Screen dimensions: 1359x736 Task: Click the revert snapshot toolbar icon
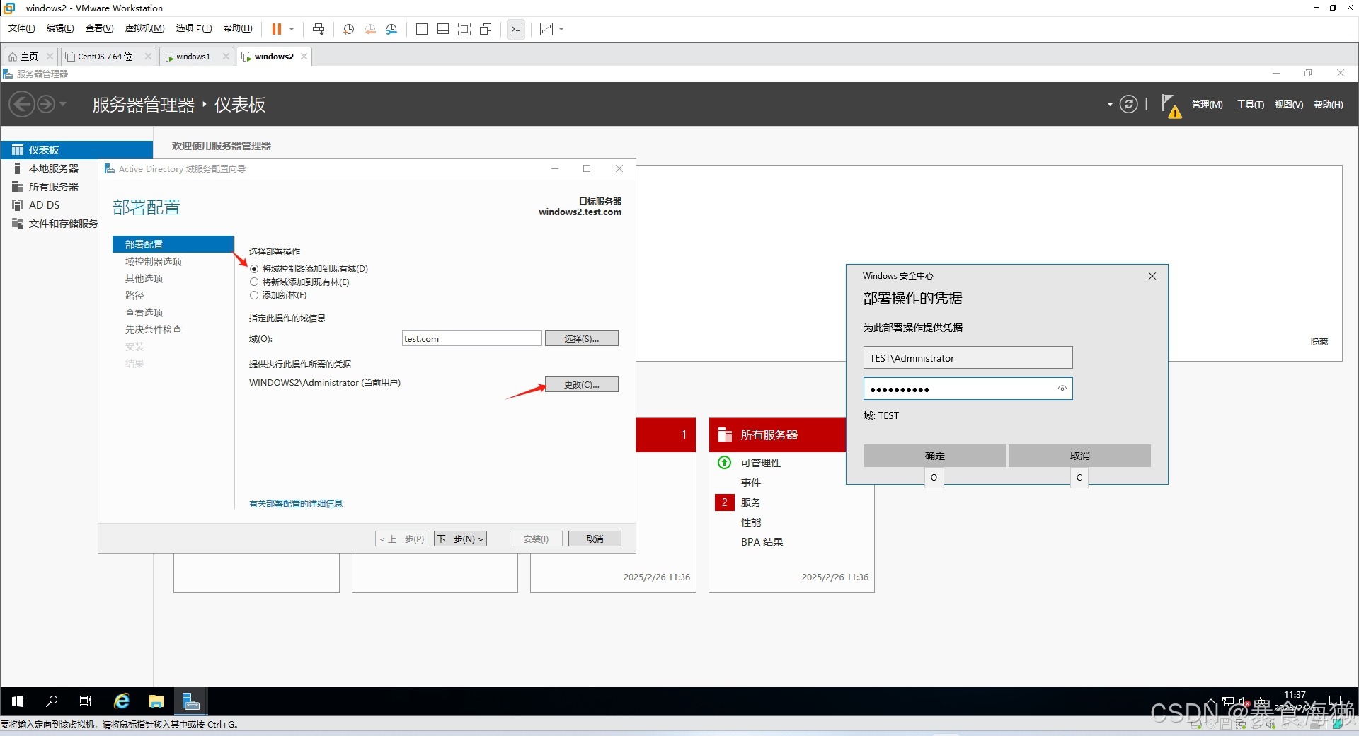(x=370, y=29)
